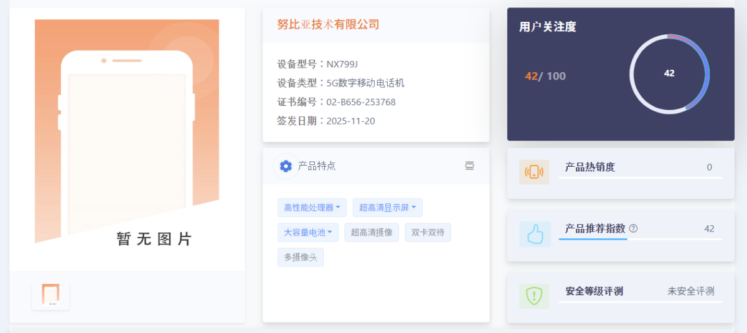Expand the 高性能处理器 dropdown tag
Screen dimensions: 747x333
312,208
